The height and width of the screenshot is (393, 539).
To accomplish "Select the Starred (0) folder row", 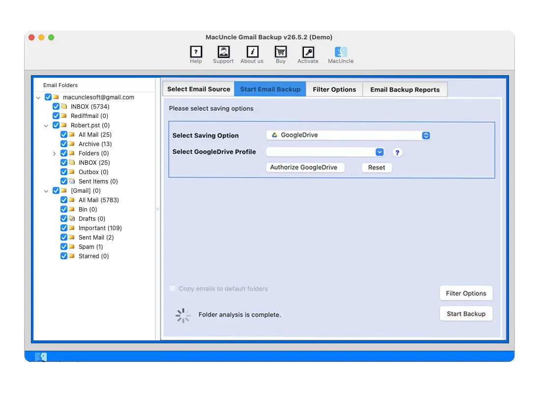I will coord(93,256).
